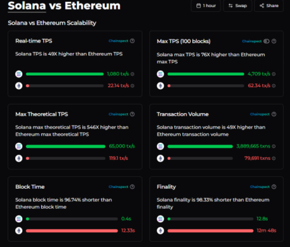Open Chainspect link in Max TPS card
Screen dimensions: 290x247
(x=252, y=41)
